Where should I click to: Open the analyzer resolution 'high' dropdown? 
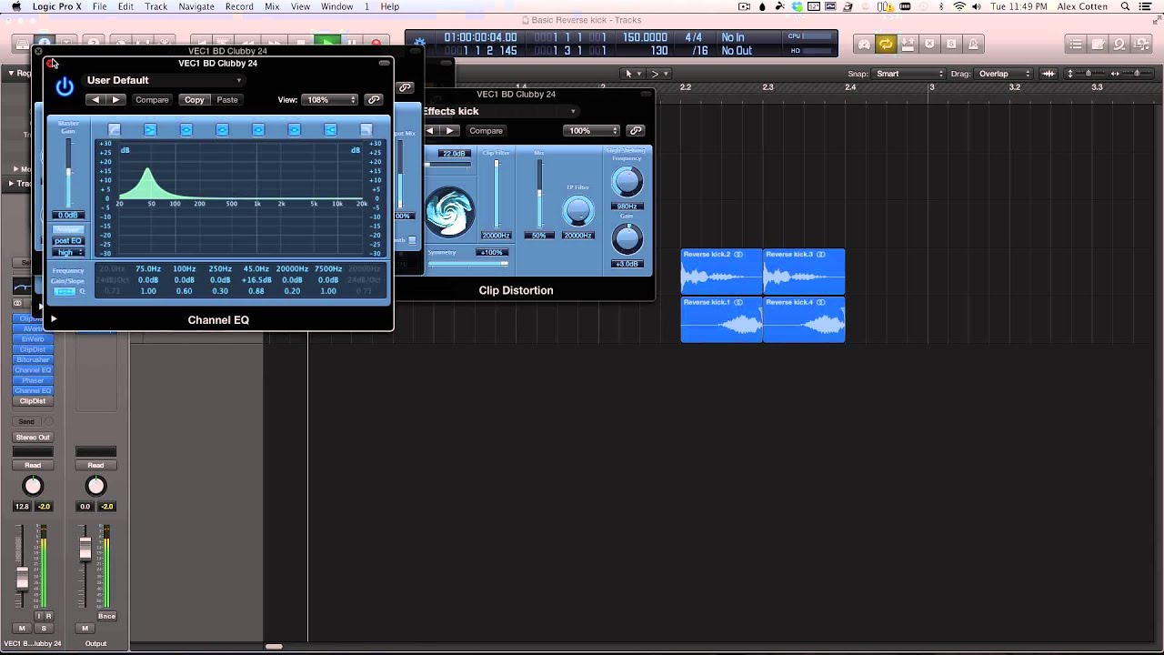point(68,253)
